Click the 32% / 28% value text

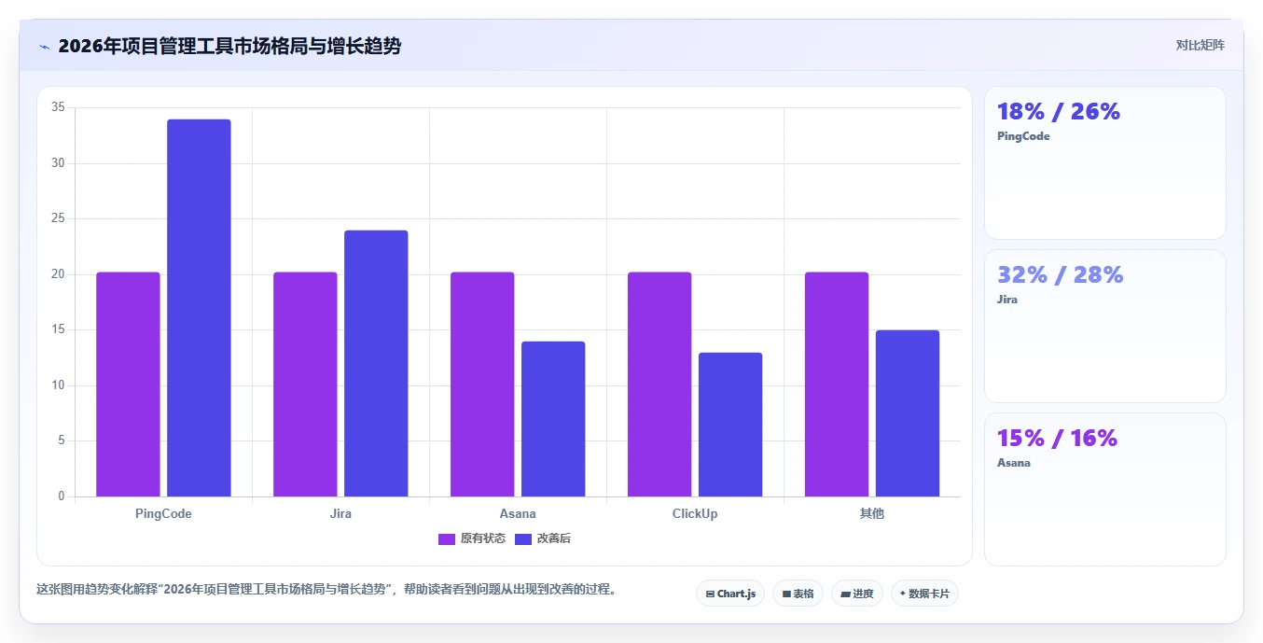point(1061,275)
